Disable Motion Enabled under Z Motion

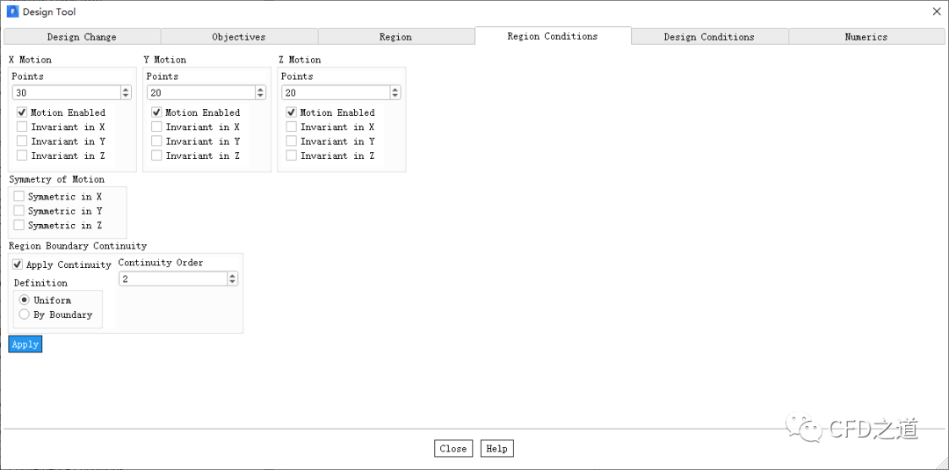tap(291, 112)
